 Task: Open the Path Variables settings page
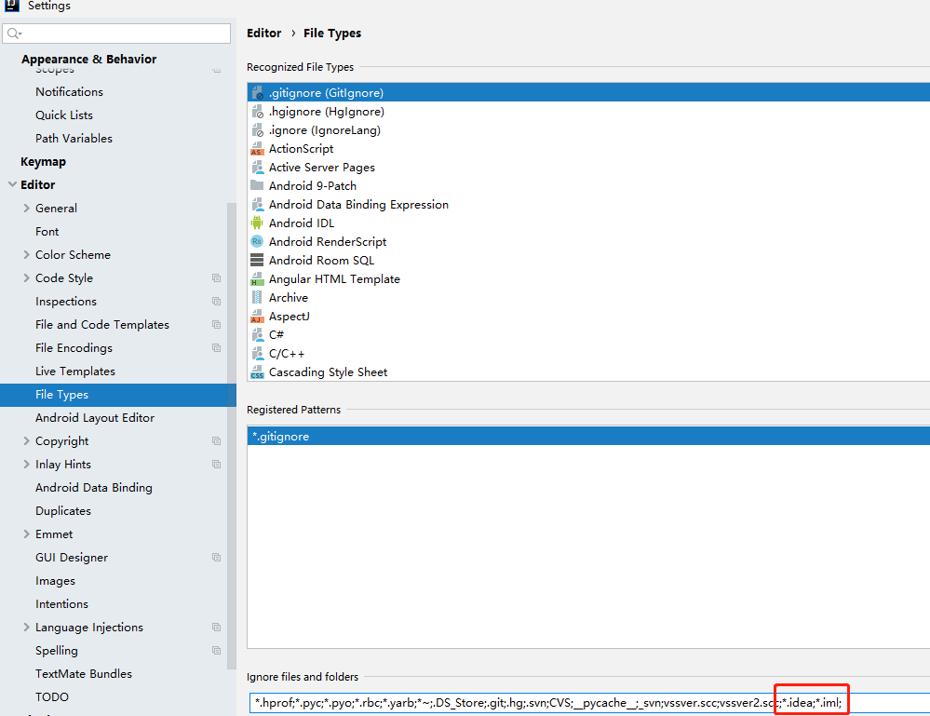tap(73, 138)
